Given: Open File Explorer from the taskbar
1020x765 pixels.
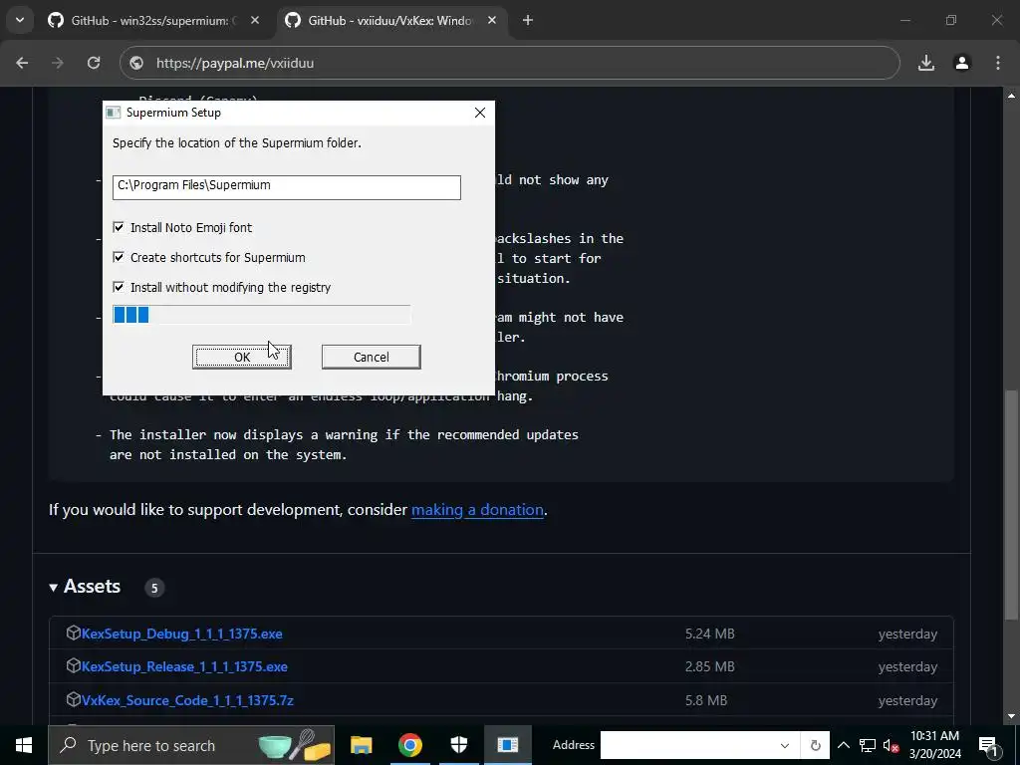Looking at the screenshot, I should pyautogui.click(x=361, y=745).
